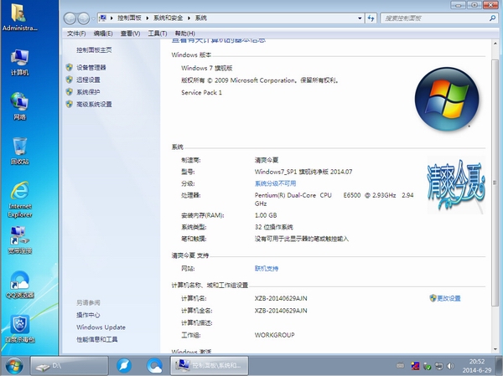Click the scrollbar down arrow
The image size is (503, 376).
pyautogui.click(x=495, y=349)
